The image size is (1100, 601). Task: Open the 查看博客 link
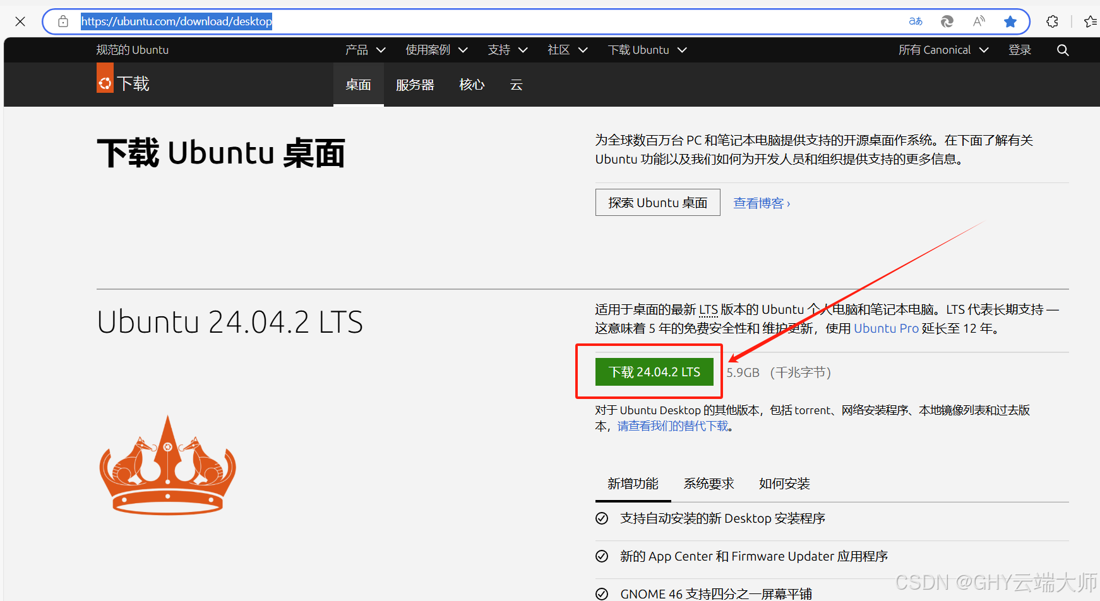762,203
